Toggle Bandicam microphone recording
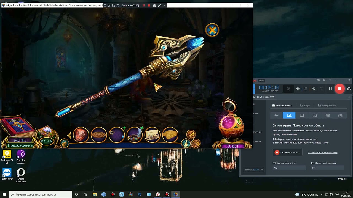The height and width of the screenshot is (198, 353). [306, 89]
